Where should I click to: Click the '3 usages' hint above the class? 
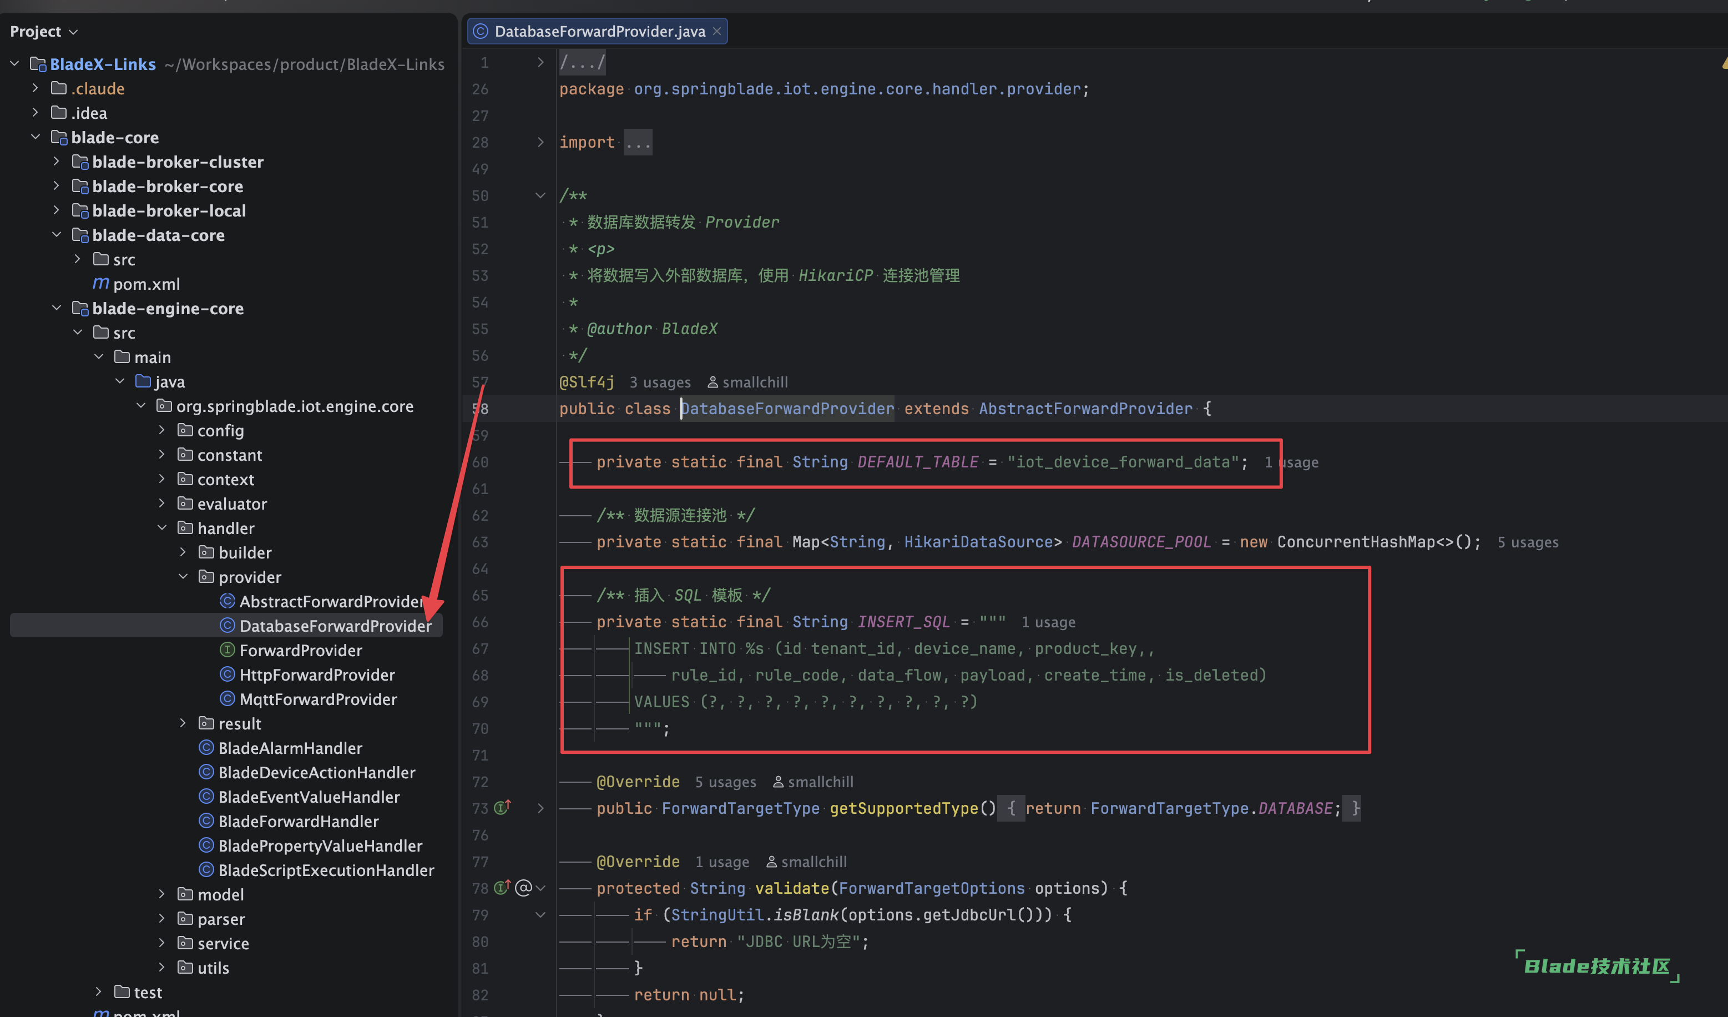point(660,382)
